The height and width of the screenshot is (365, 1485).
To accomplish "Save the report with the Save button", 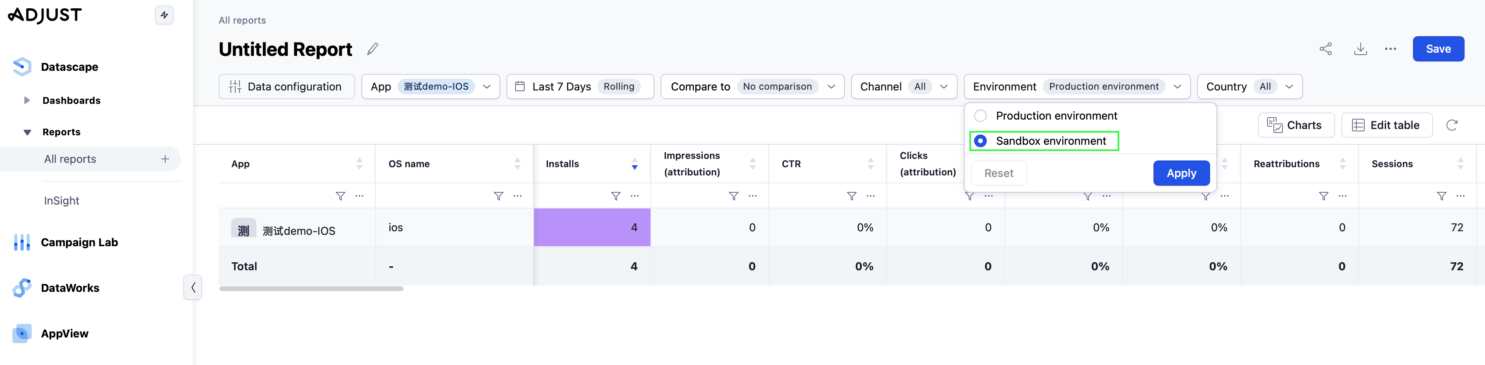I will 1438,49.
